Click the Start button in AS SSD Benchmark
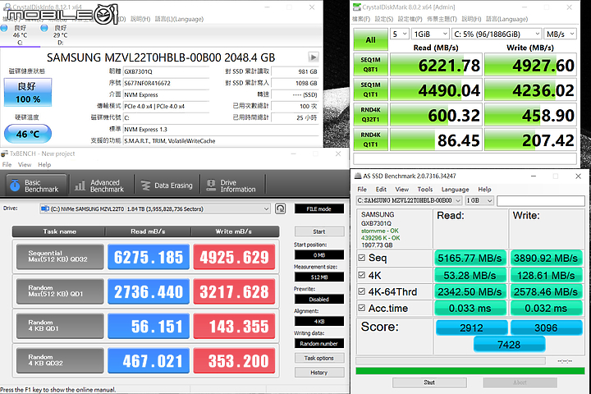This screenshot has width=591, height=394. pos(429,383)
